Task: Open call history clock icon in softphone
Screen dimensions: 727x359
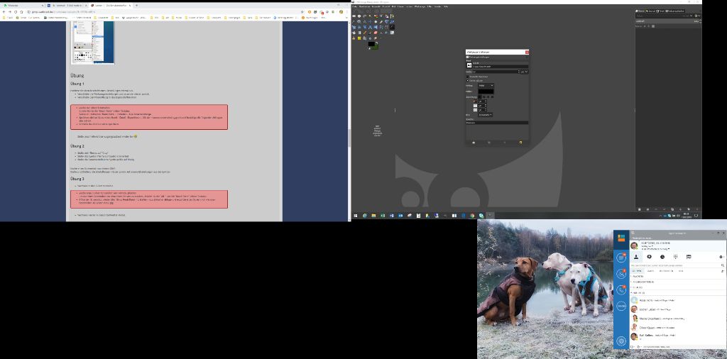Action: pyautogui.click(x=662, y=257)
